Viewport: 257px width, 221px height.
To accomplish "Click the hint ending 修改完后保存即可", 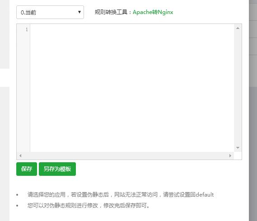I will (x=89, y=206).
